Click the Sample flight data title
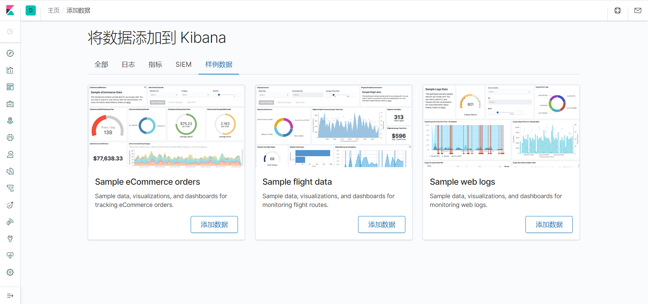648x304 pixels. 297,182
